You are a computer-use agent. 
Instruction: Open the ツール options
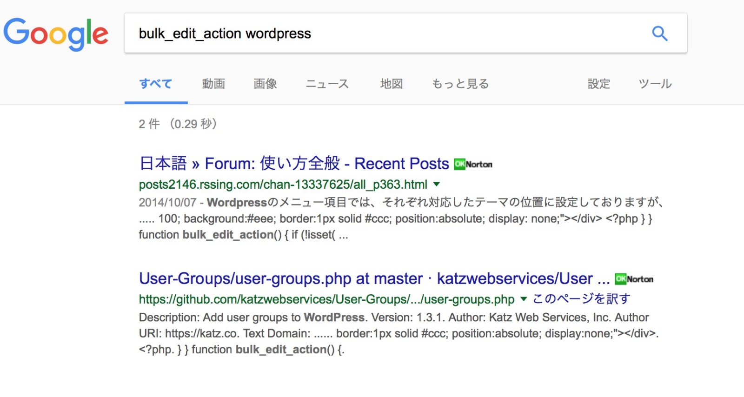[655, 84]
